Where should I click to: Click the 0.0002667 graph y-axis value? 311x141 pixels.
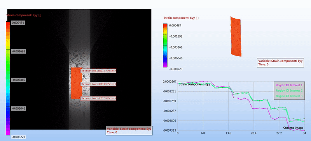[x=169, y=82]
